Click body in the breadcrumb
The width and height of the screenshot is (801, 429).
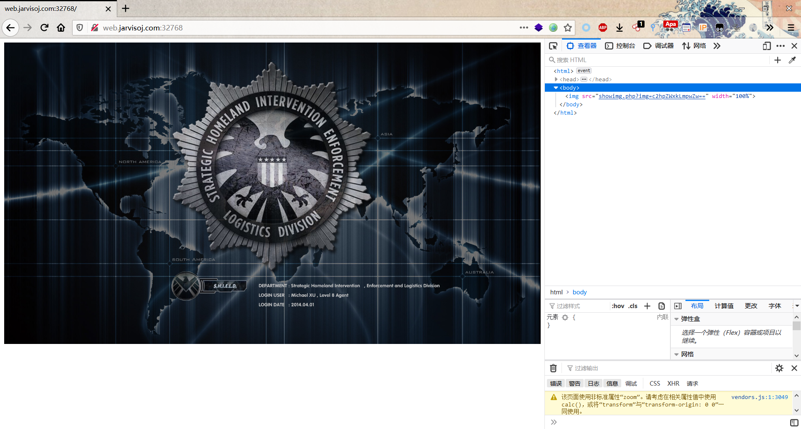click(x=579, y=292)
